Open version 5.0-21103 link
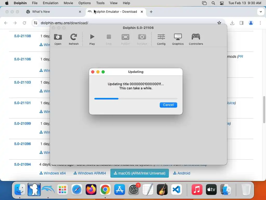Viewport: 266px width, 200px height. pyautogui.click(x=23, y=82)
